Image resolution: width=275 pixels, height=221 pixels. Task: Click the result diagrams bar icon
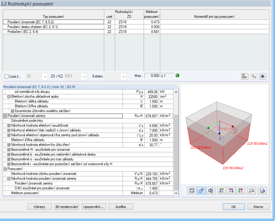tap(245, 76)
